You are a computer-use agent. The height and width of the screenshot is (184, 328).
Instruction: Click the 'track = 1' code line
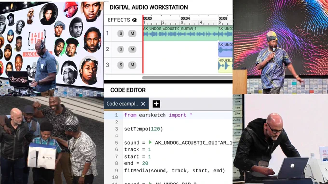(x=137, y=149)
